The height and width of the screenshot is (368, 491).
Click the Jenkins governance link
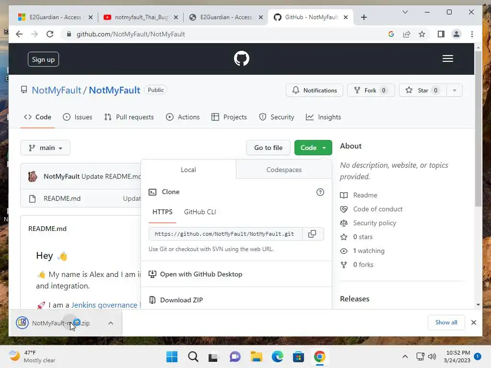coord(104,305)
